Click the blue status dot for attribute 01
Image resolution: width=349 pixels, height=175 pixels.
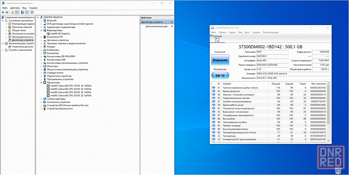coord(214,88)
